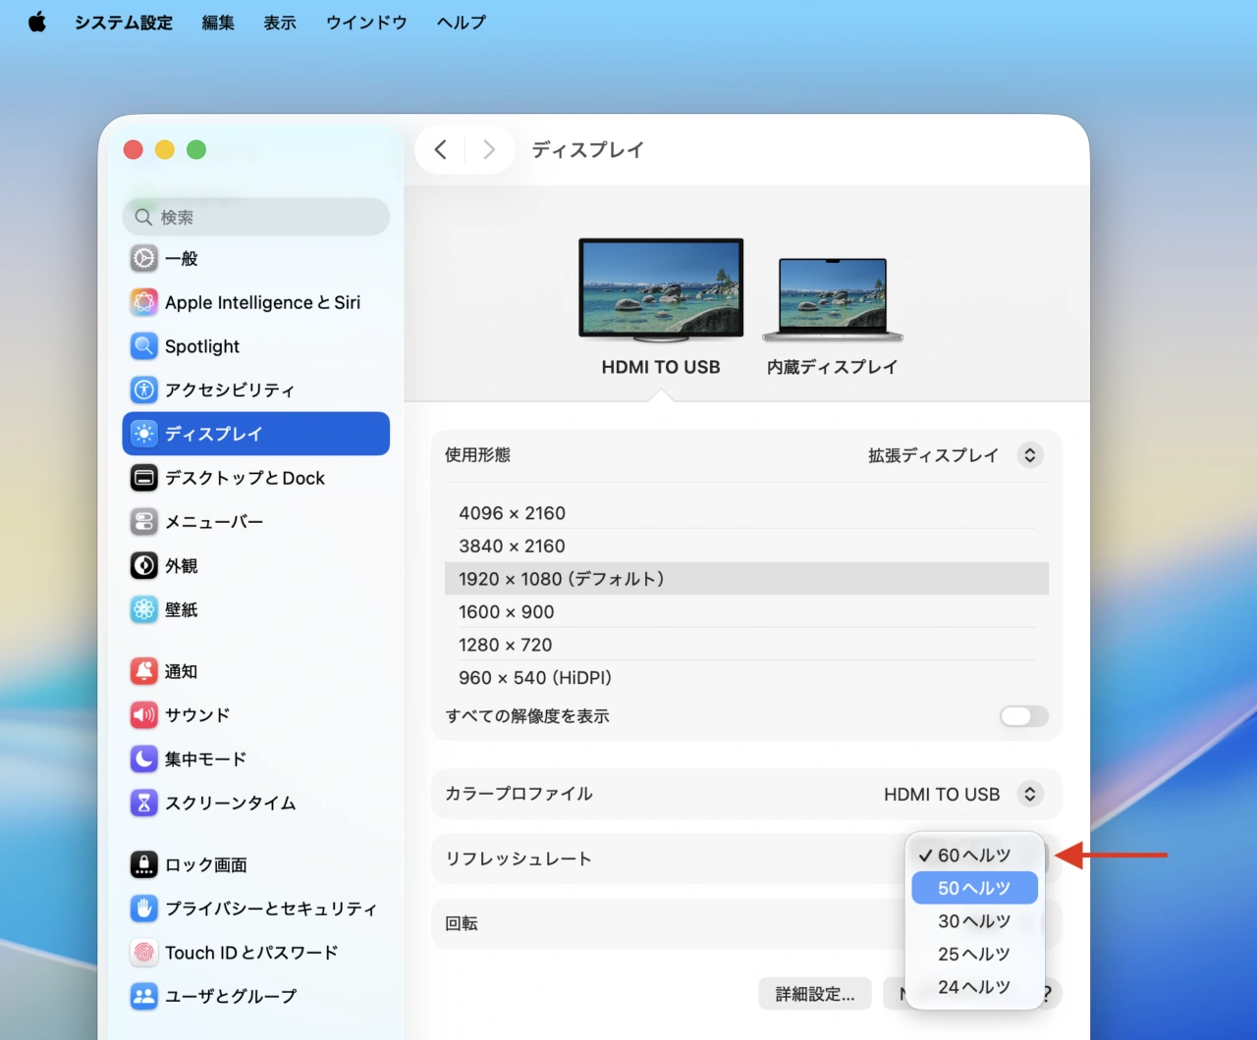Viewport: 1257px width, 1040px height.
Task: Enable すべての解像度を表示 toggle
Action: coord(1023,716)
